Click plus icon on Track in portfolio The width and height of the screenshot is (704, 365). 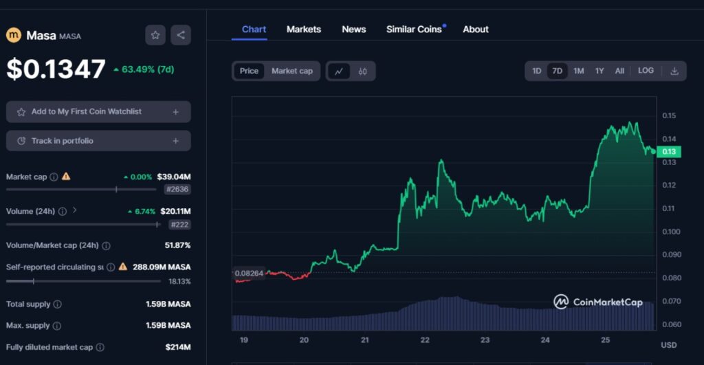tap(175, 141)
